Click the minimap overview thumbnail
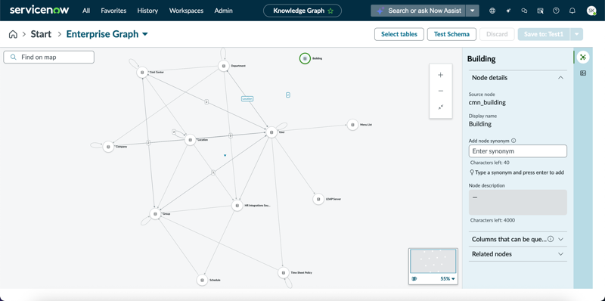 click(x=433, y=261)
